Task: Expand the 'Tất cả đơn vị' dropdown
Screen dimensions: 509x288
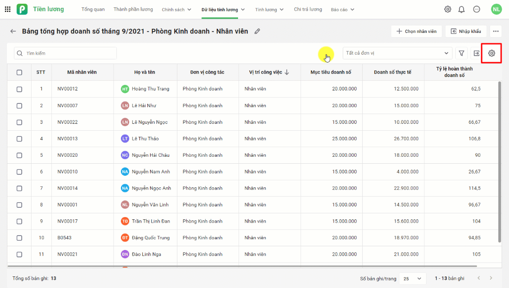Action: click(397, 53)
